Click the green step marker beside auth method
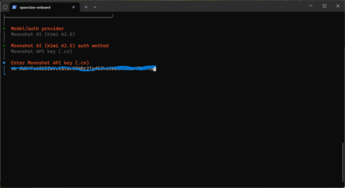Screen dimensions: 345x188 click(x=4, y=46)
